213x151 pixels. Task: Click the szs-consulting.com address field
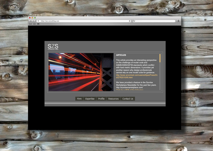click(84, 21)
